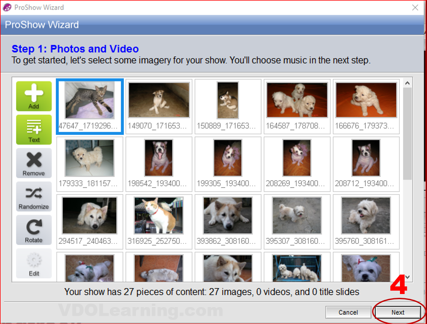The image size is (427, 324).
Task: Click the filename label 395760_308161
Action: (x=364, y=241)
